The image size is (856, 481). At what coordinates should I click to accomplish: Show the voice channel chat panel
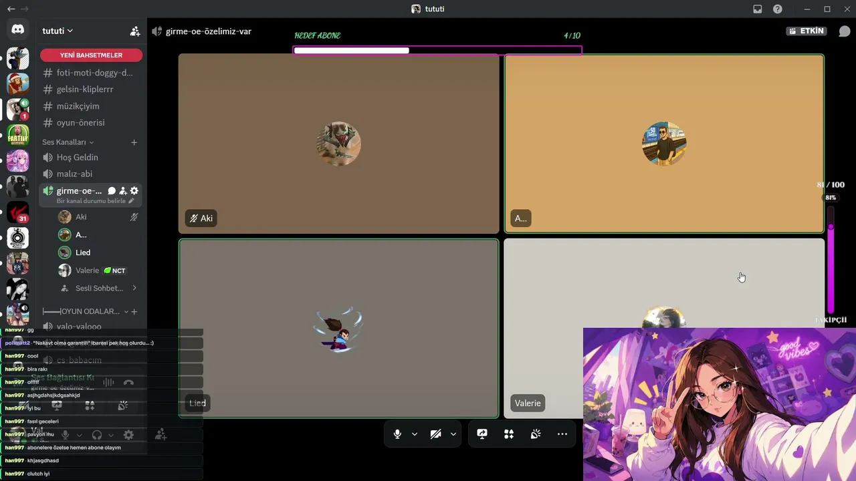845,31
